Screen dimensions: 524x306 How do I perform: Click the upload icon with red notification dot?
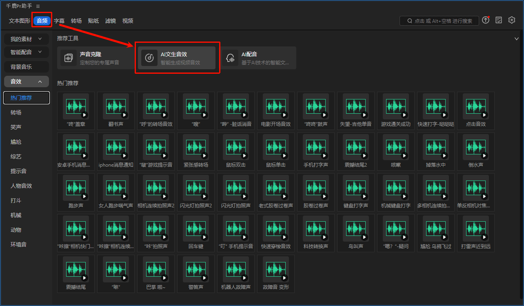point(485,20)
